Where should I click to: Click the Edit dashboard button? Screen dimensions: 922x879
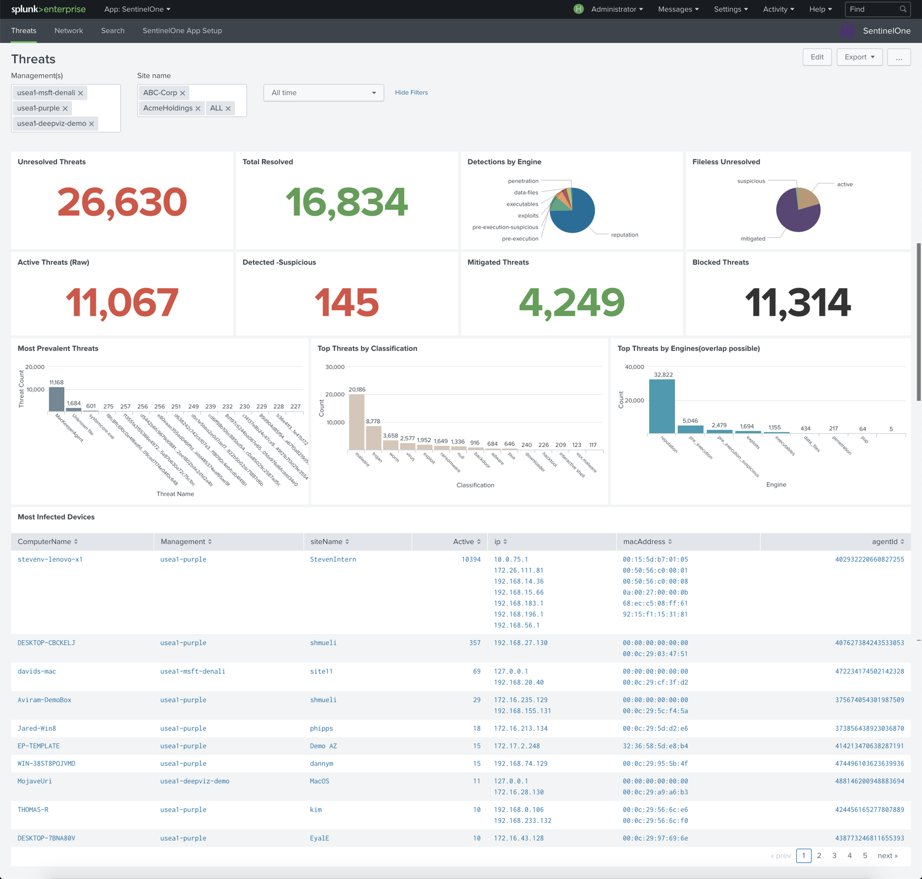coord(817,57)
